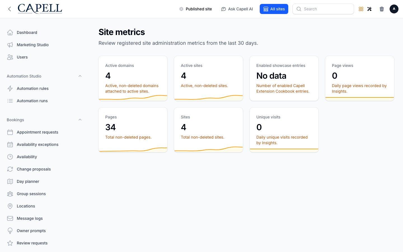This screenshot has height=252, width=403.
Task: Click the Review requests star icon
Action: [x=10, y=243]
